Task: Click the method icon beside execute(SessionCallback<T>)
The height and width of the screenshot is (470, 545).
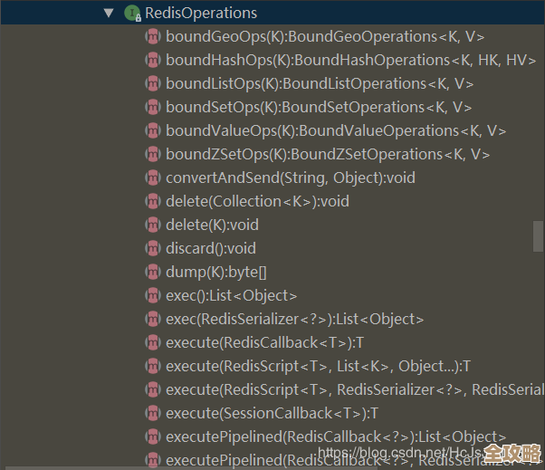Action: [x=153, y=413]
